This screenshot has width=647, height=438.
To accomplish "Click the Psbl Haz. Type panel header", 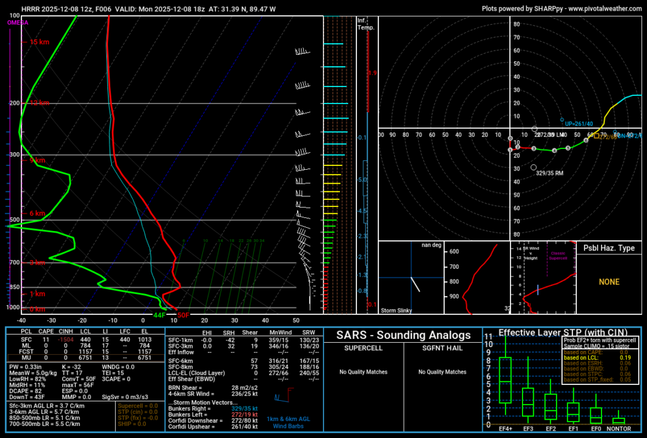I will click(x=609, y=248).
